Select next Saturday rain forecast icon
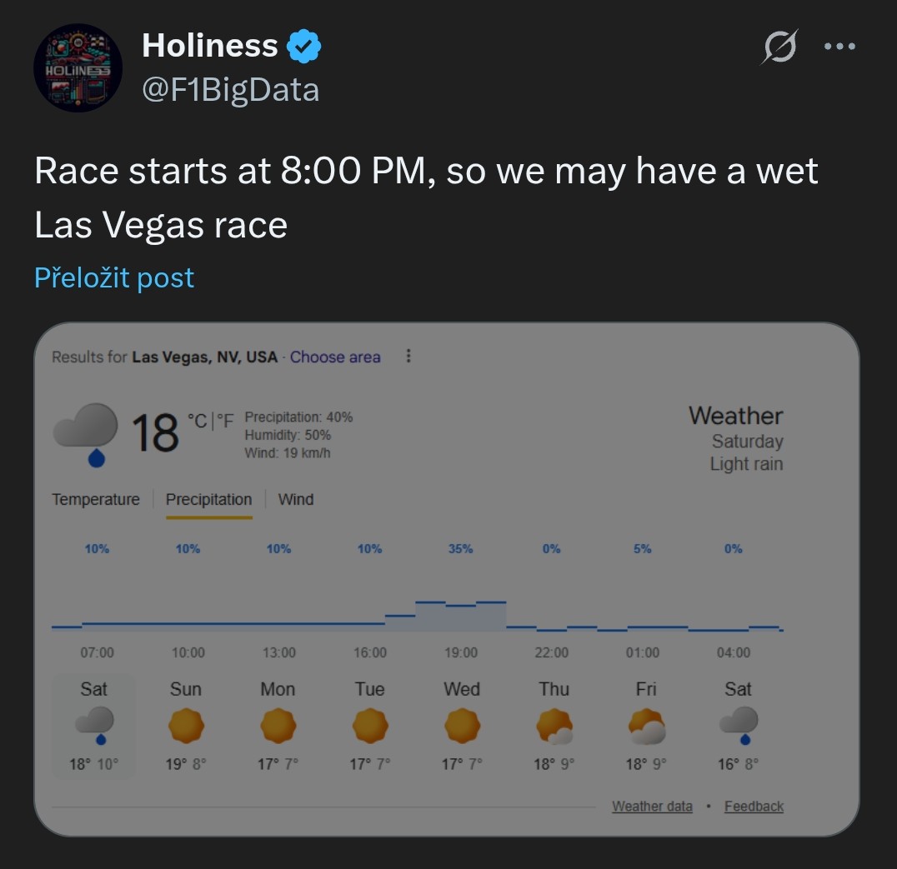The width and height of the screenshot is (897, 869). point(738,724)
